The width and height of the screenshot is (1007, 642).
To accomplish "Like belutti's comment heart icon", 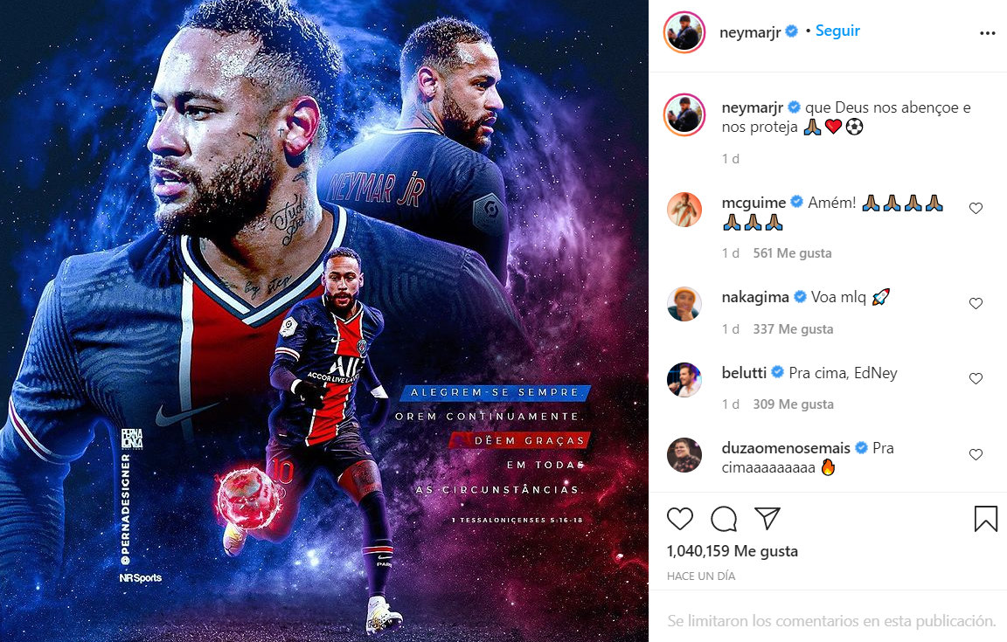I will pos(976,378).
